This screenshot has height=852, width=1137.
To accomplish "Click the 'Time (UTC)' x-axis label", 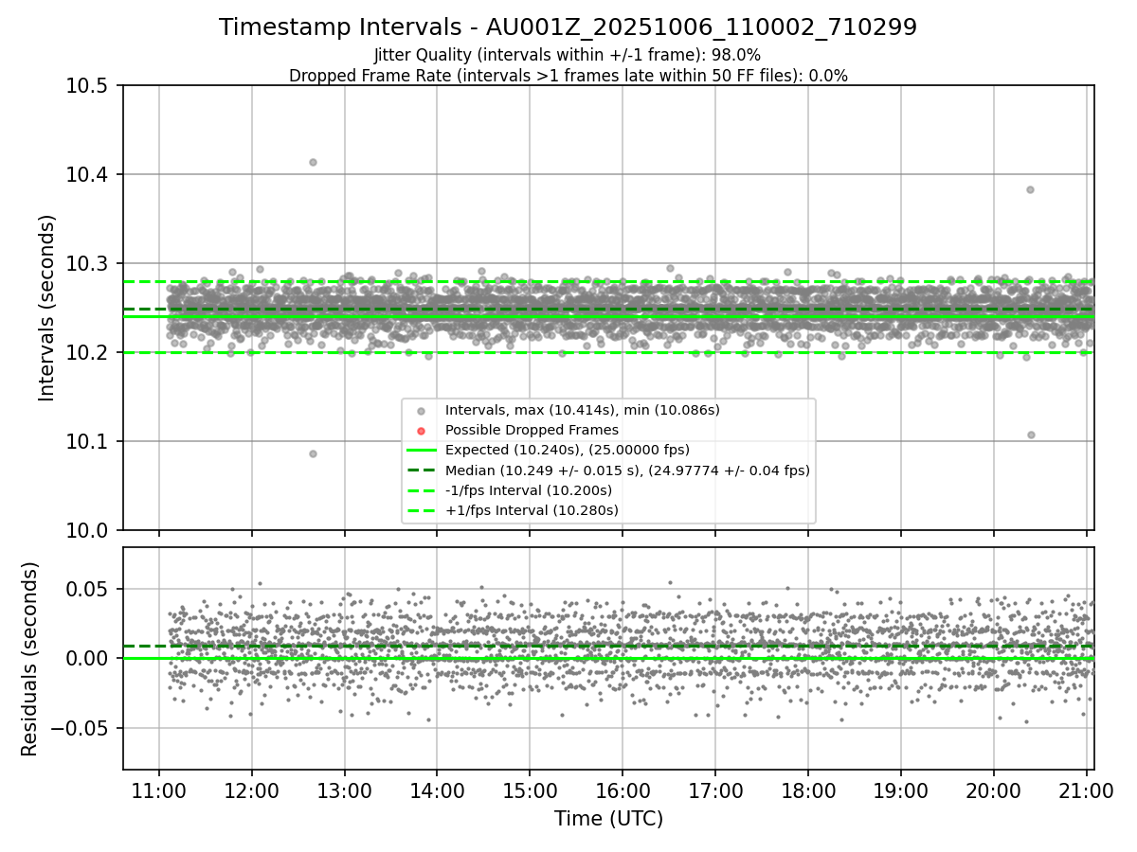I will point(608,819).
